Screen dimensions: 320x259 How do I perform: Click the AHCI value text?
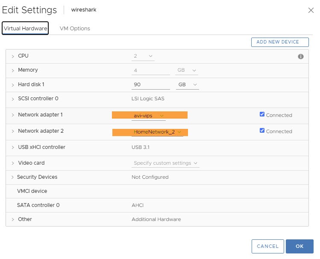[138, 205]
